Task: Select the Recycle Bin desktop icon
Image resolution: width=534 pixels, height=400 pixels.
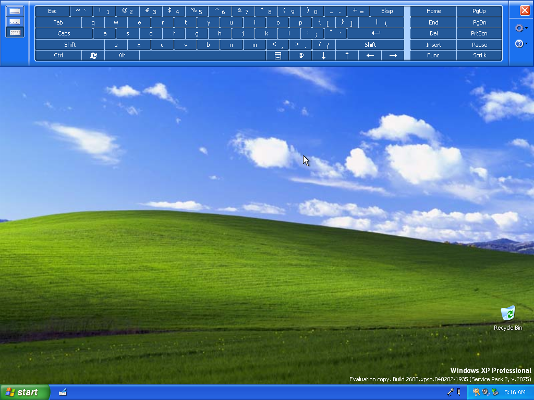Action: tap(508, 318)
